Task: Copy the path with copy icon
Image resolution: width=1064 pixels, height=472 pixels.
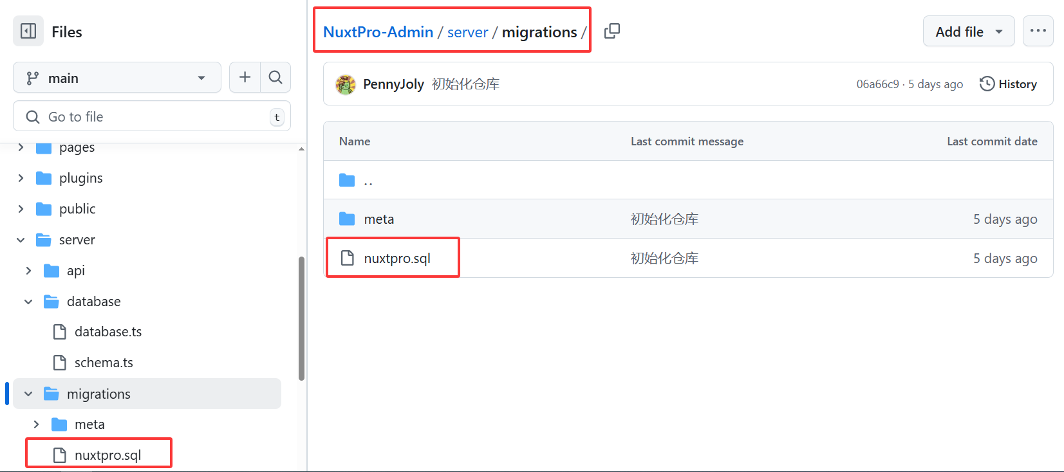Action: 612,31
